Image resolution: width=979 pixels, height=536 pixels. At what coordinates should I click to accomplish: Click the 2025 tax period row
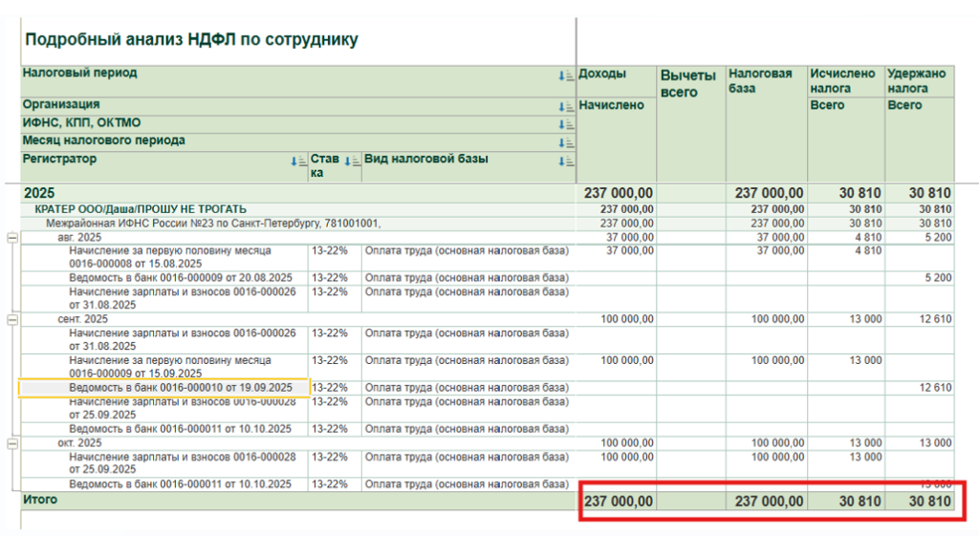[x=40, y=193]
